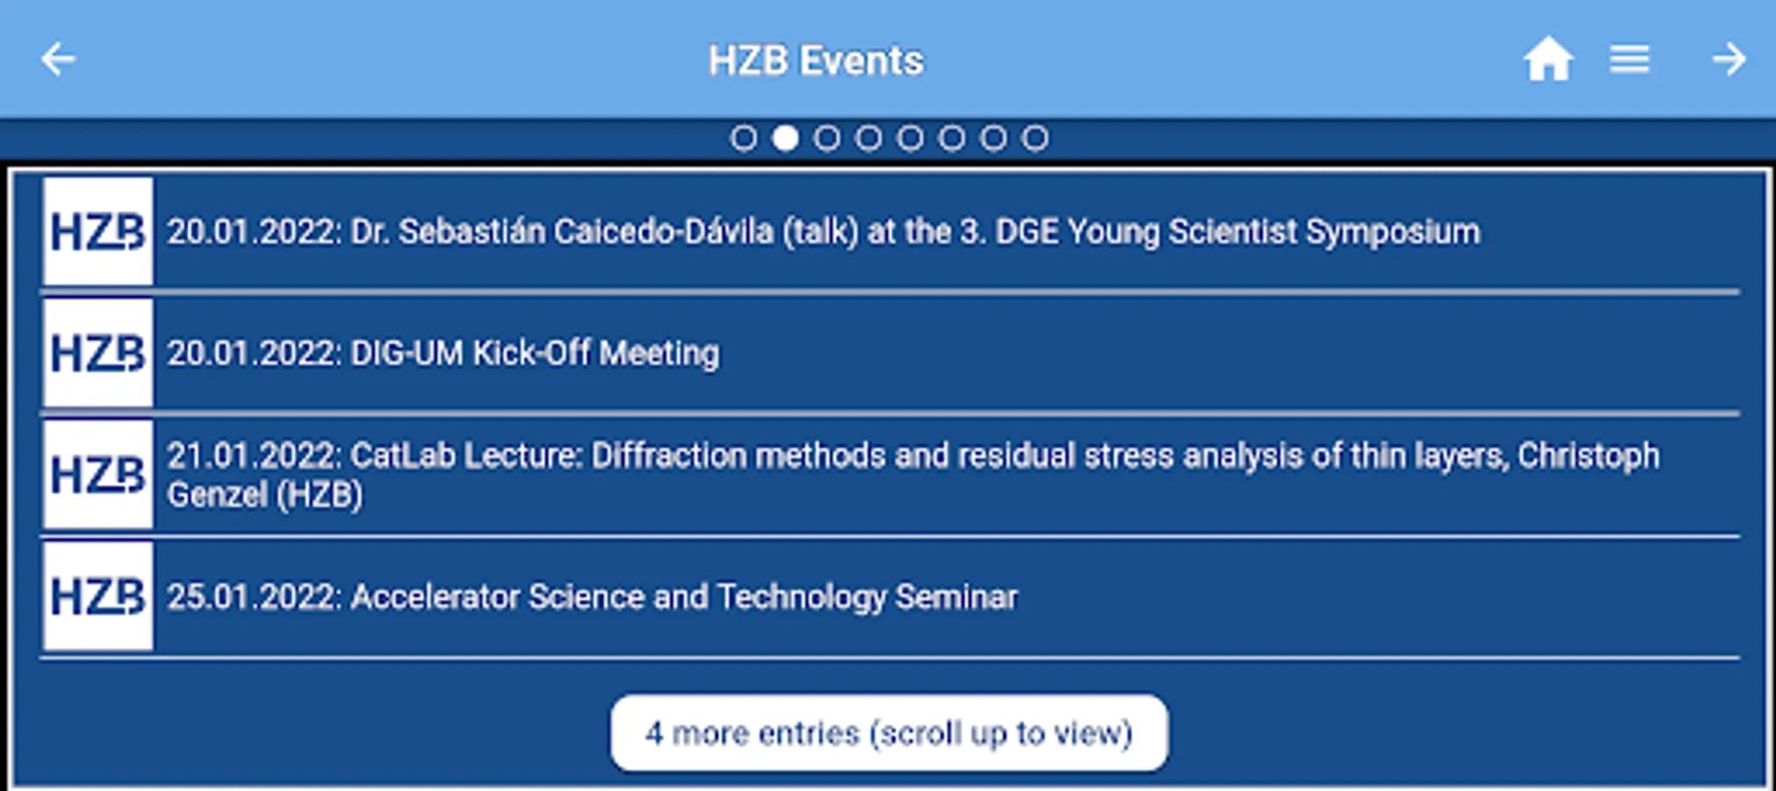1776x791 pixels.
Task: Select the sixth page indicator dot
Action: click(x=952, y=138)
